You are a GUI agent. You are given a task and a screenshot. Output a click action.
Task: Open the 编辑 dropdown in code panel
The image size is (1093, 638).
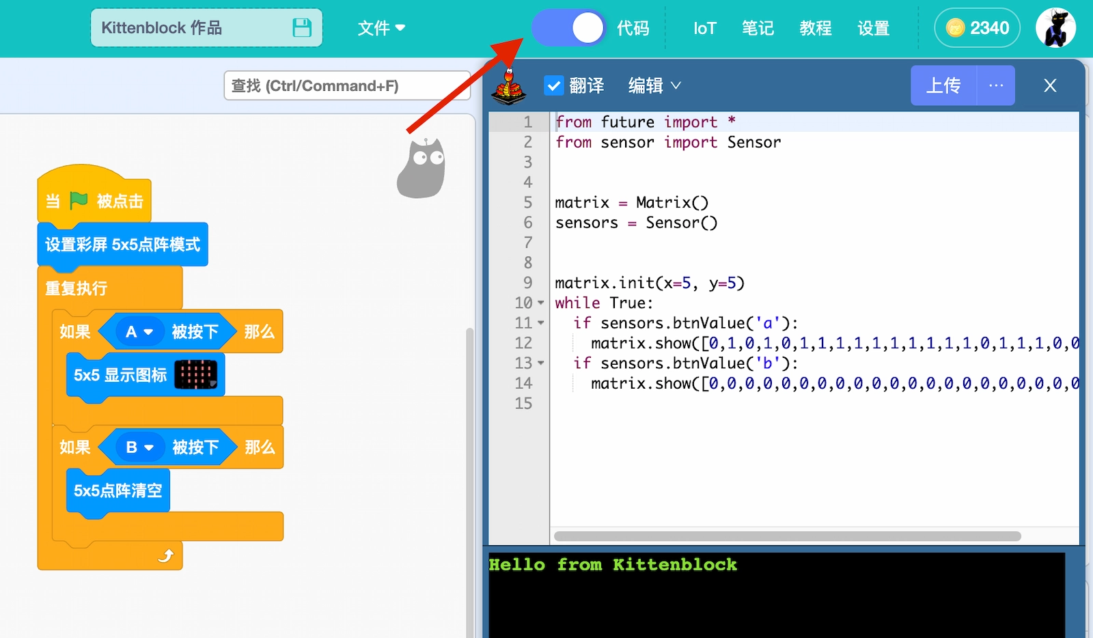click(x=654, y=86)
